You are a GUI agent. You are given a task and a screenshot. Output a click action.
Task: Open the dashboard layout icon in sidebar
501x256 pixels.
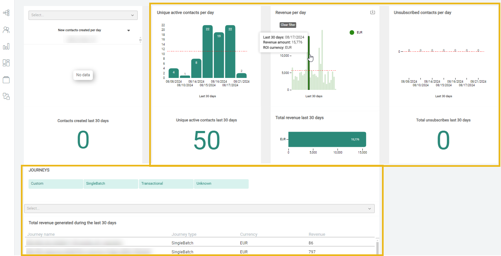click(6, 63)
